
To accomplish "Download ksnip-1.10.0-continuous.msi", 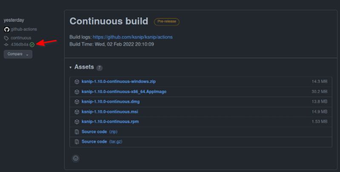I will (x=110, y=112).
